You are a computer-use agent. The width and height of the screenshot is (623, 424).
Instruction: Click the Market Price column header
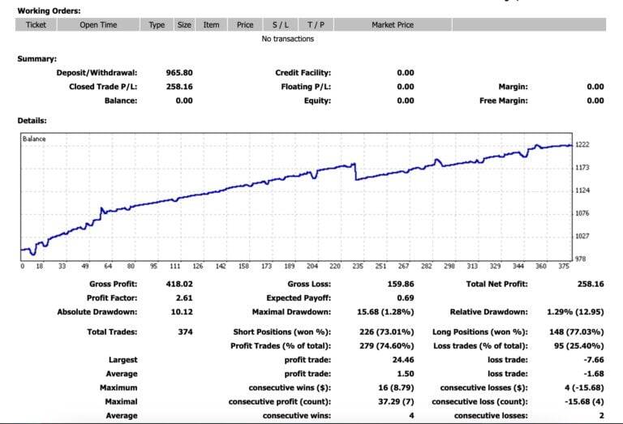393,25
